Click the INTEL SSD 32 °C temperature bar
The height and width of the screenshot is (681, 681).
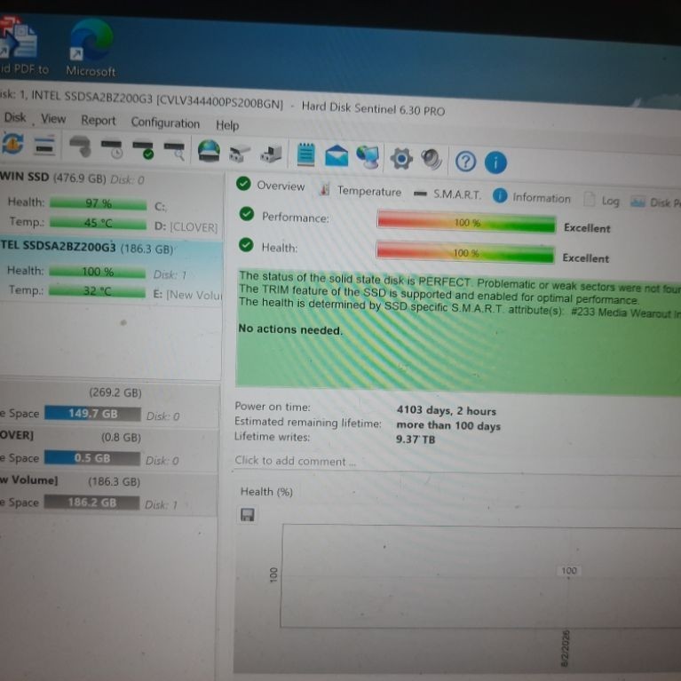97,291
